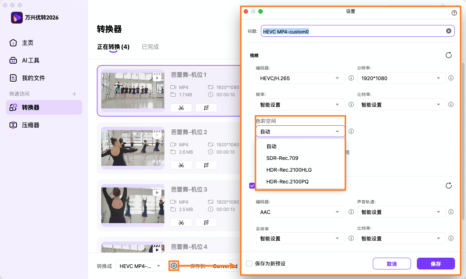Show info for the video encoder
466x279 pixels.
351,78
